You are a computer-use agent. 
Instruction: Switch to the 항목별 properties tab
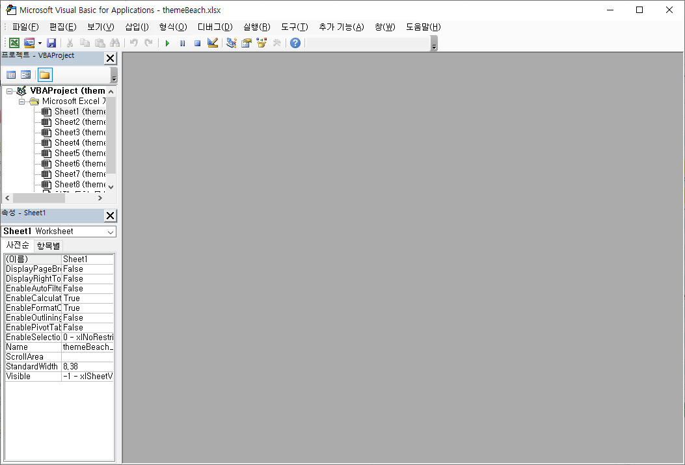(x=48, y=246)
